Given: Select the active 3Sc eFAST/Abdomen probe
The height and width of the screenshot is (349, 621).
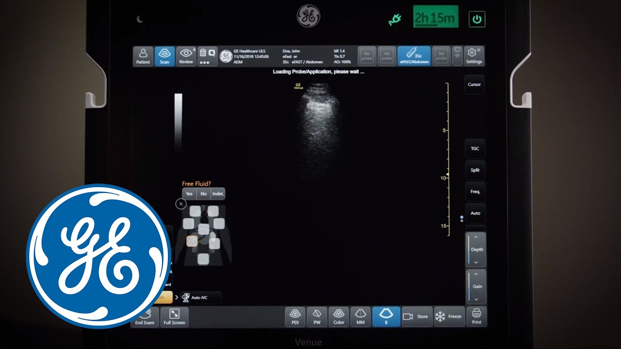Looking at the screenshot, I should (413, 56).
